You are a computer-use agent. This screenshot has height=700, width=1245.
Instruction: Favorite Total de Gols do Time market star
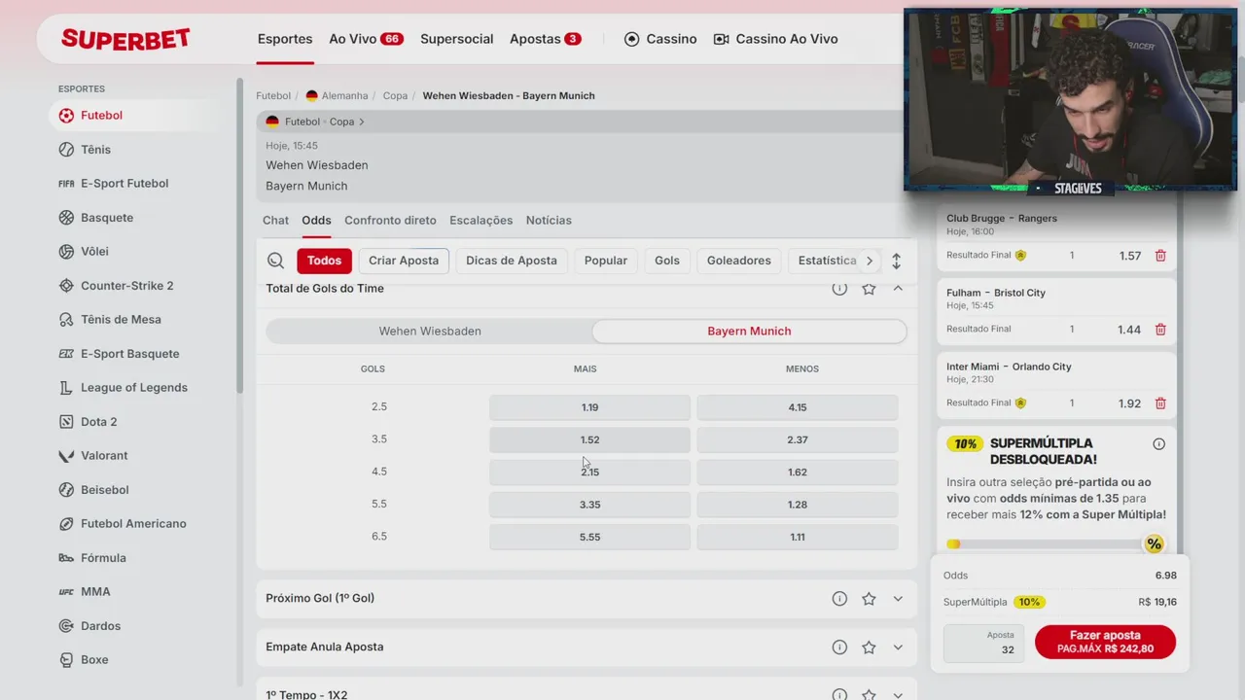click(x=869, y=289)
